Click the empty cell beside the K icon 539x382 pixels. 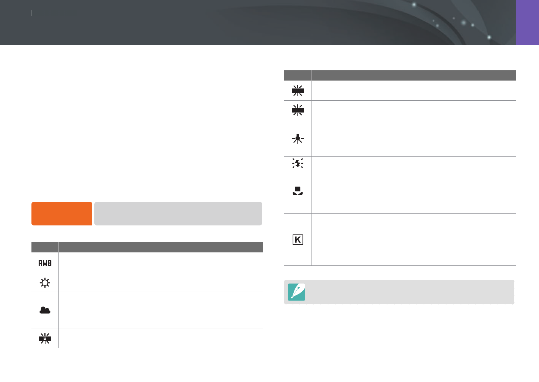[414, 239]
